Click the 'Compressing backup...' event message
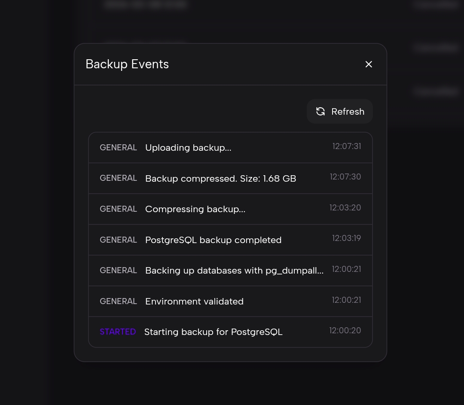The width and height of the screenshot is (464, 405). (x=195, y=209)
